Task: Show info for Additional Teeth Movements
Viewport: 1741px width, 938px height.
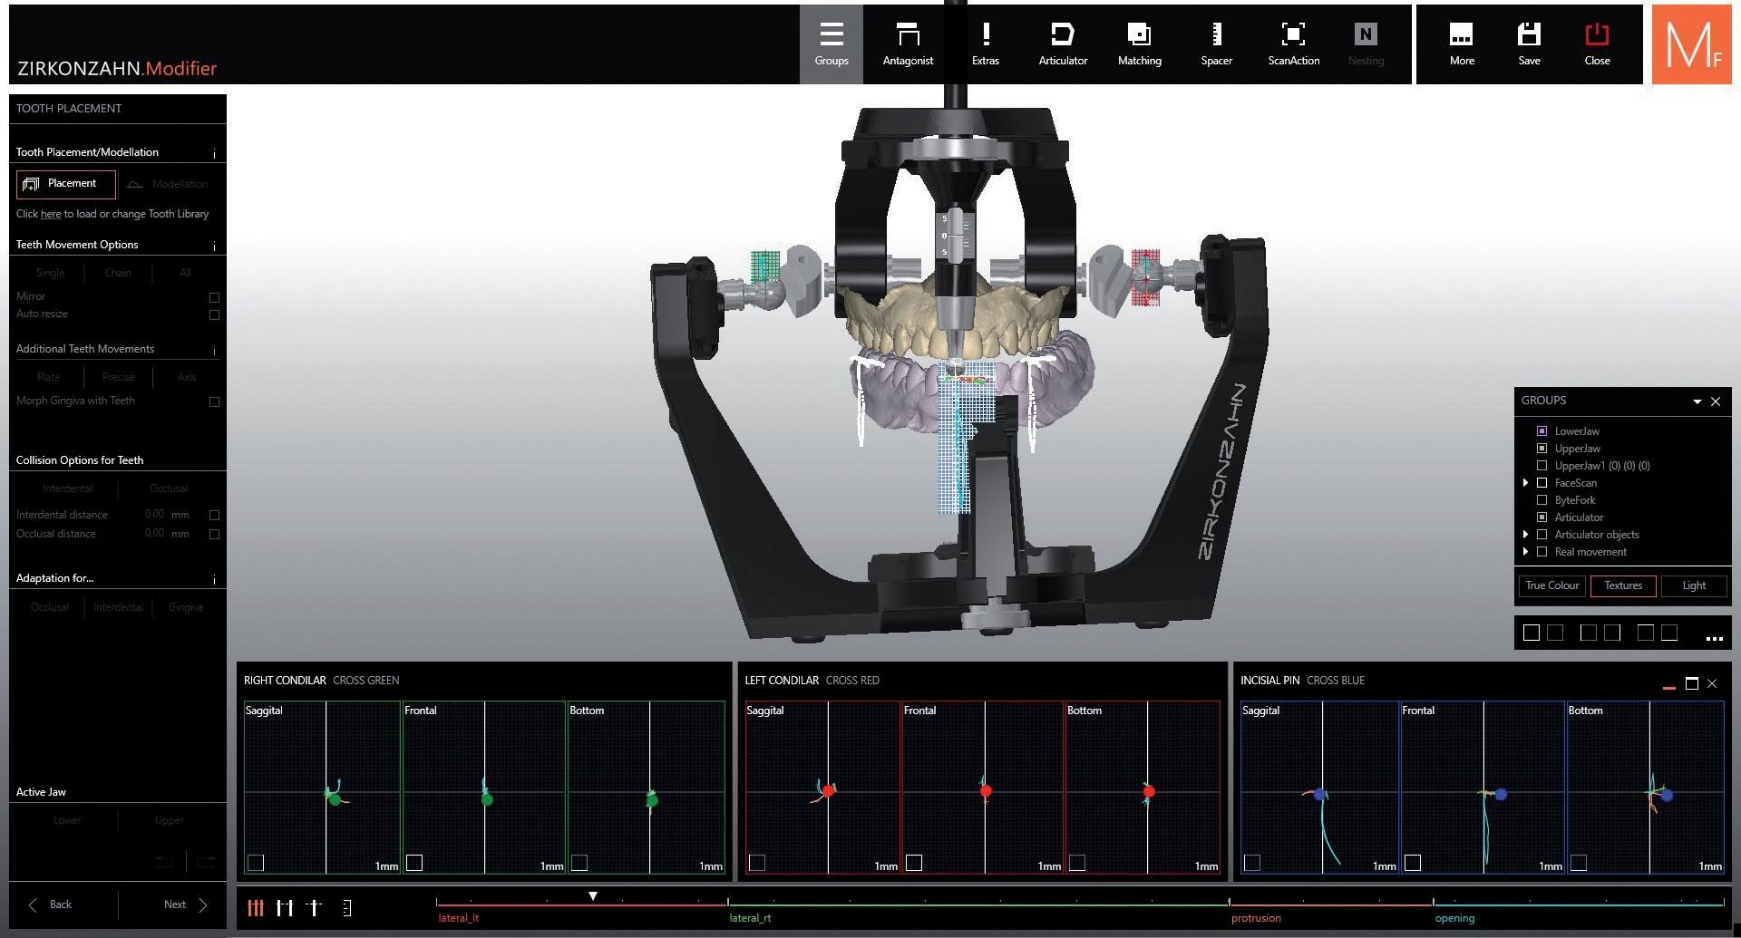Action: point(214,350)
